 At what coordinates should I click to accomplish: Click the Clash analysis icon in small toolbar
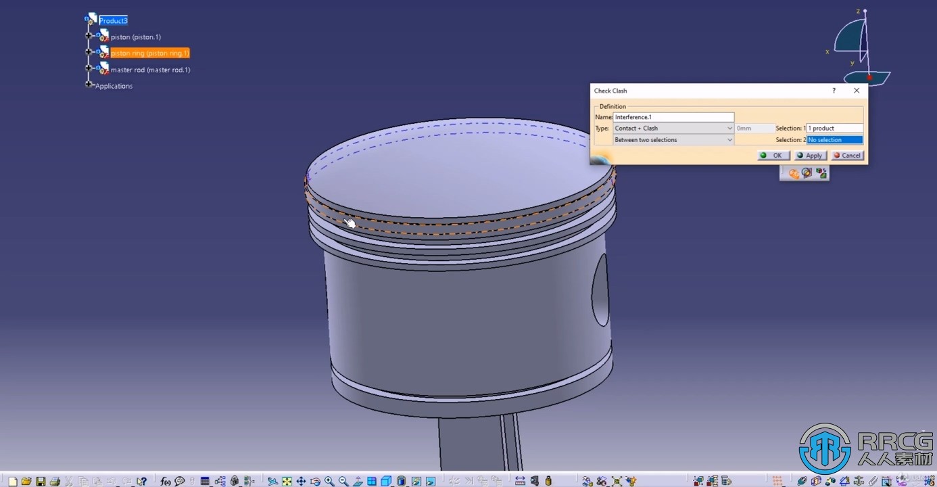tap(794, 174)
